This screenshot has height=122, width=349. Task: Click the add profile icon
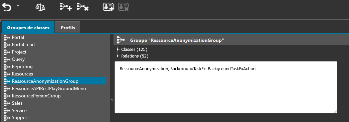click(x=108, y=7)
